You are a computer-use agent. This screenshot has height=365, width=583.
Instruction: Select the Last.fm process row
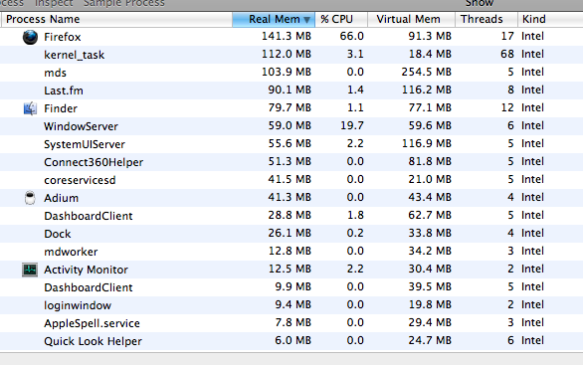(291, 91)
